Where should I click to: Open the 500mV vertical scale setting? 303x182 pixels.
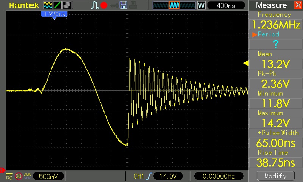point(49,176)
